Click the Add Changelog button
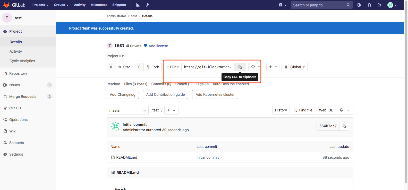Viewport: 408px width, 190px height. (x=123, y=94)
